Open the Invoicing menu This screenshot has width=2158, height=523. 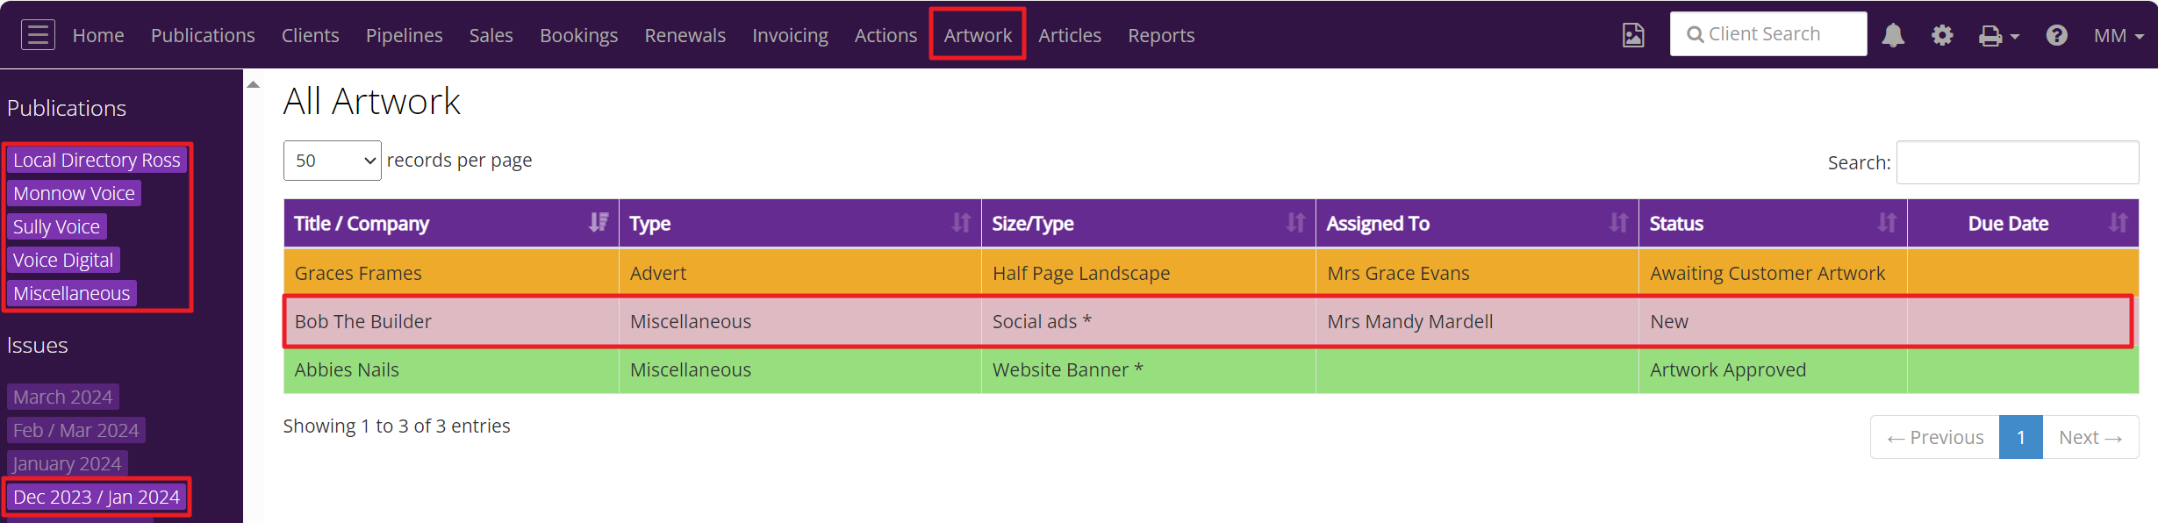click(790, 35)
